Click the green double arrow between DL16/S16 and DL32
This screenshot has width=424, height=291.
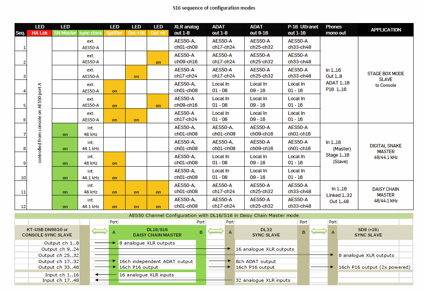tap(215, 231)
